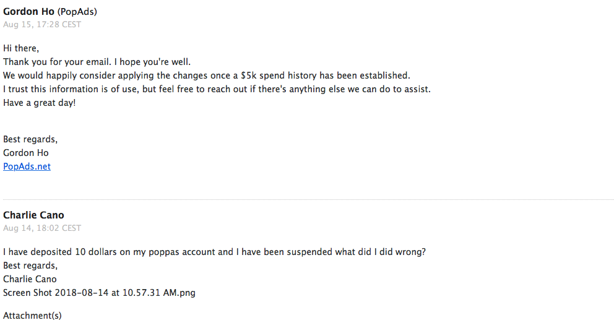Click the "Hi there," greeting line
Viewport: 614px width, 320px height.
[23, 48]
